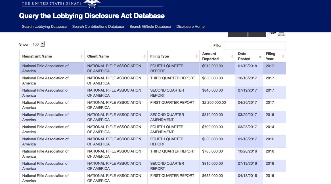Click the date 03/28/2017
This screenshot has width=331, height=184.
(x=248, y=127)
